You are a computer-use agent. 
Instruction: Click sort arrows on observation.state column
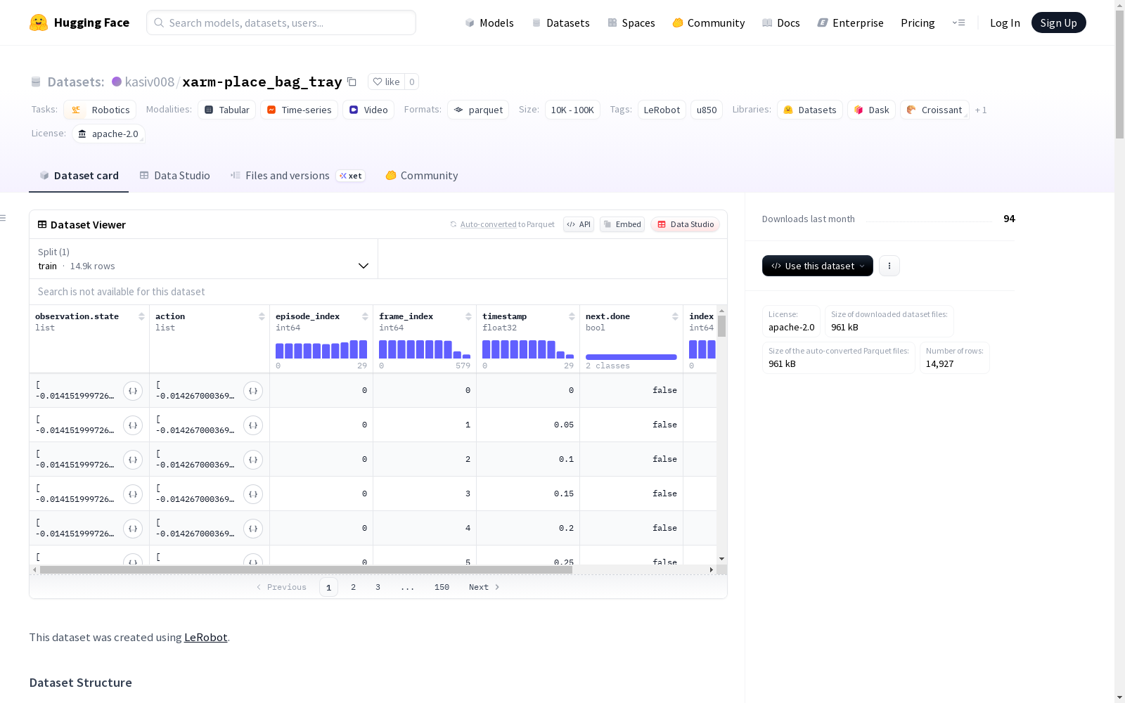tap(141, 316)
